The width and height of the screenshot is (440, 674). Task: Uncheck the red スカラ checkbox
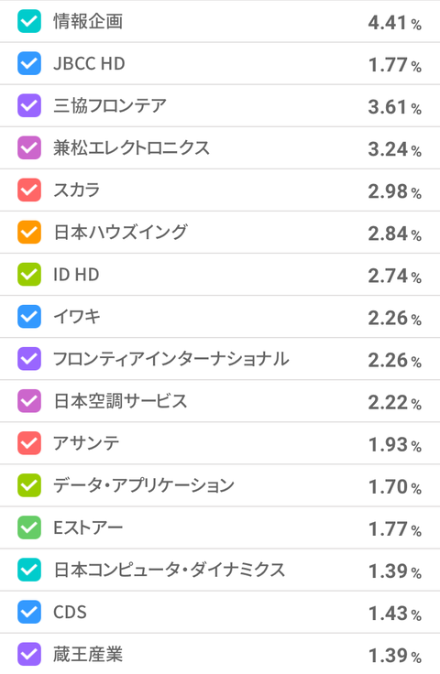[x=29, y=190]
